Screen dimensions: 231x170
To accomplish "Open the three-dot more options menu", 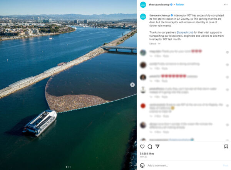I will (226, 5).
